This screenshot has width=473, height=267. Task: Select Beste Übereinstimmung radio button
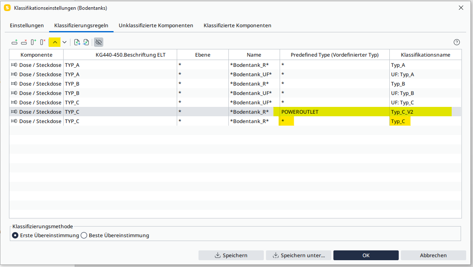coord(84,235)
